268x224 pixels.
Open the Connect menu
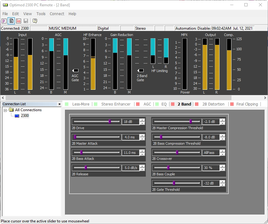pyautogui.click(x=57, y=14)
